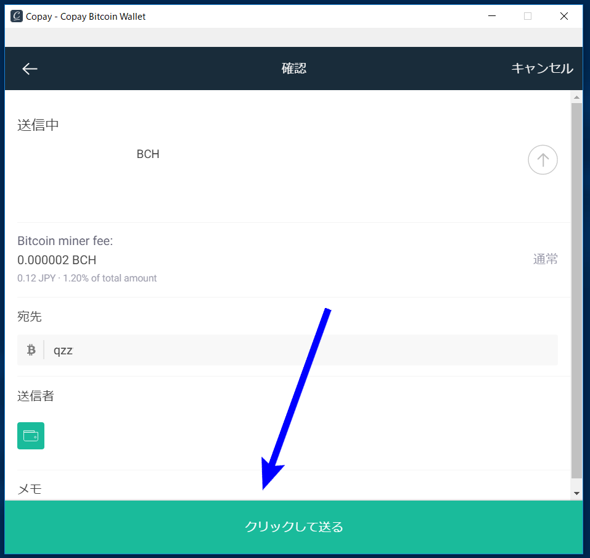
Task: Minimize the Copay window
Action: click(x=491, y=17)
